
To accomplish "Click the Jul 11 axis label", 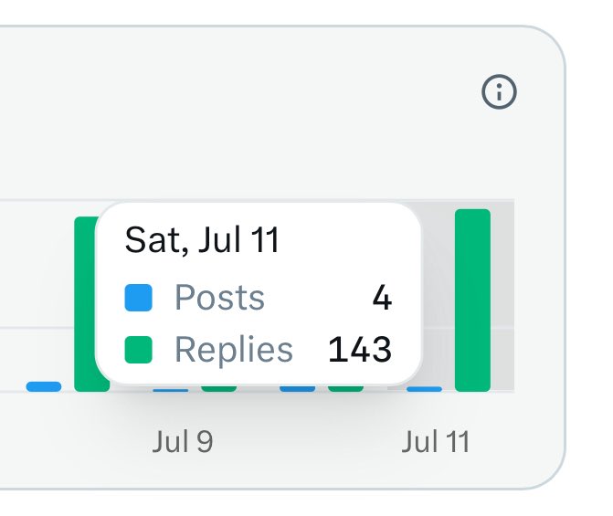I will [x=436, y=442].
